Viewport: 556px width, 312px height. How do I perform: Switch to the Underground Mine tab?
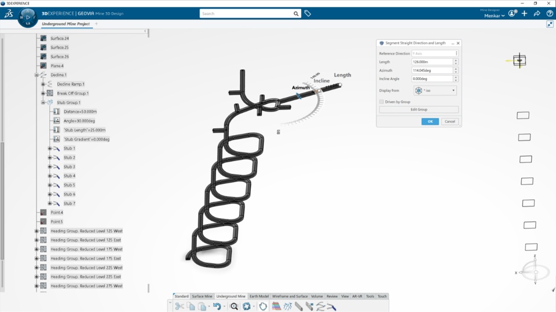click(231, 296)
